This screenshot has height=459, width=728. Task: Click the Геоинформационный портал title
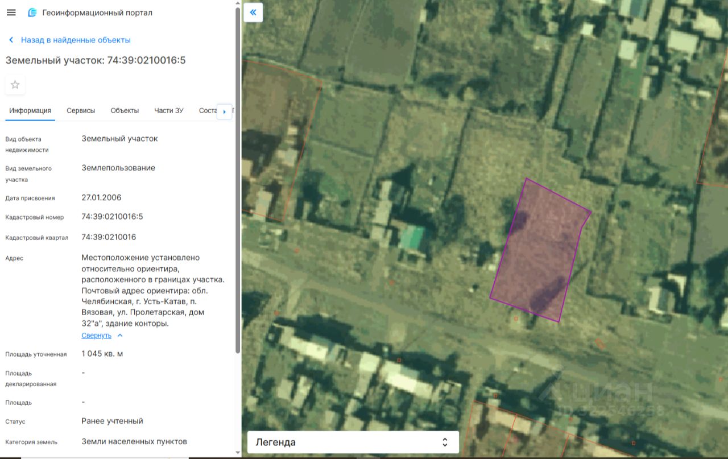[x=97, y=13]
